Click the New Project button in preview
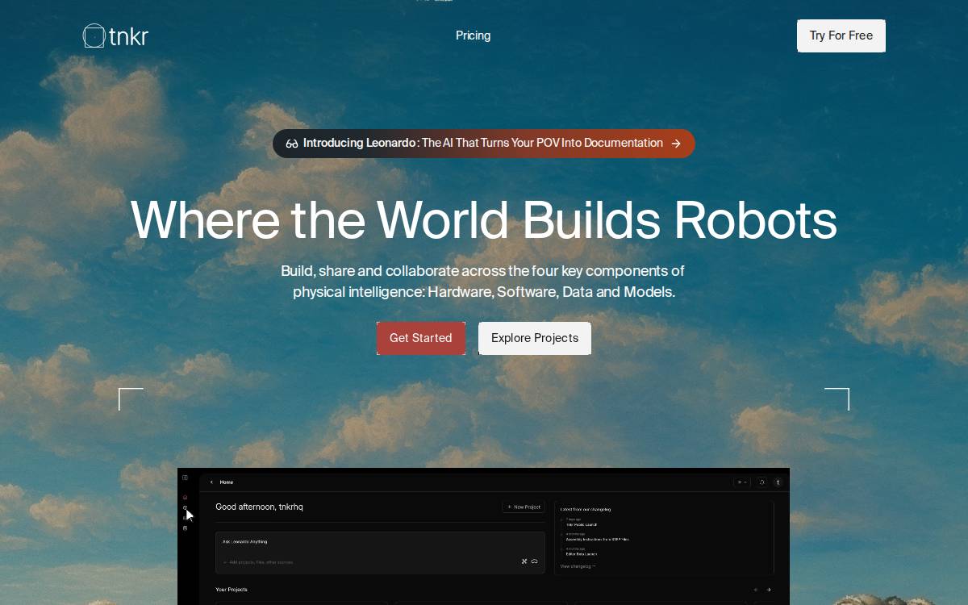This screenshot has height=605, width=968. point(524,507)
